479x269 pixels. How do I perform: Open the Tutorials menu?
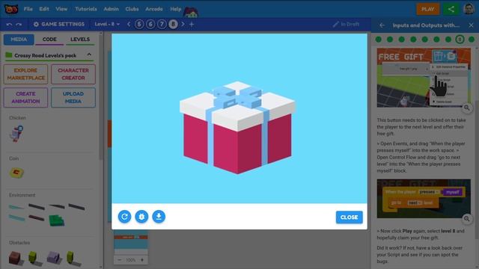click(x=86, y=9)
